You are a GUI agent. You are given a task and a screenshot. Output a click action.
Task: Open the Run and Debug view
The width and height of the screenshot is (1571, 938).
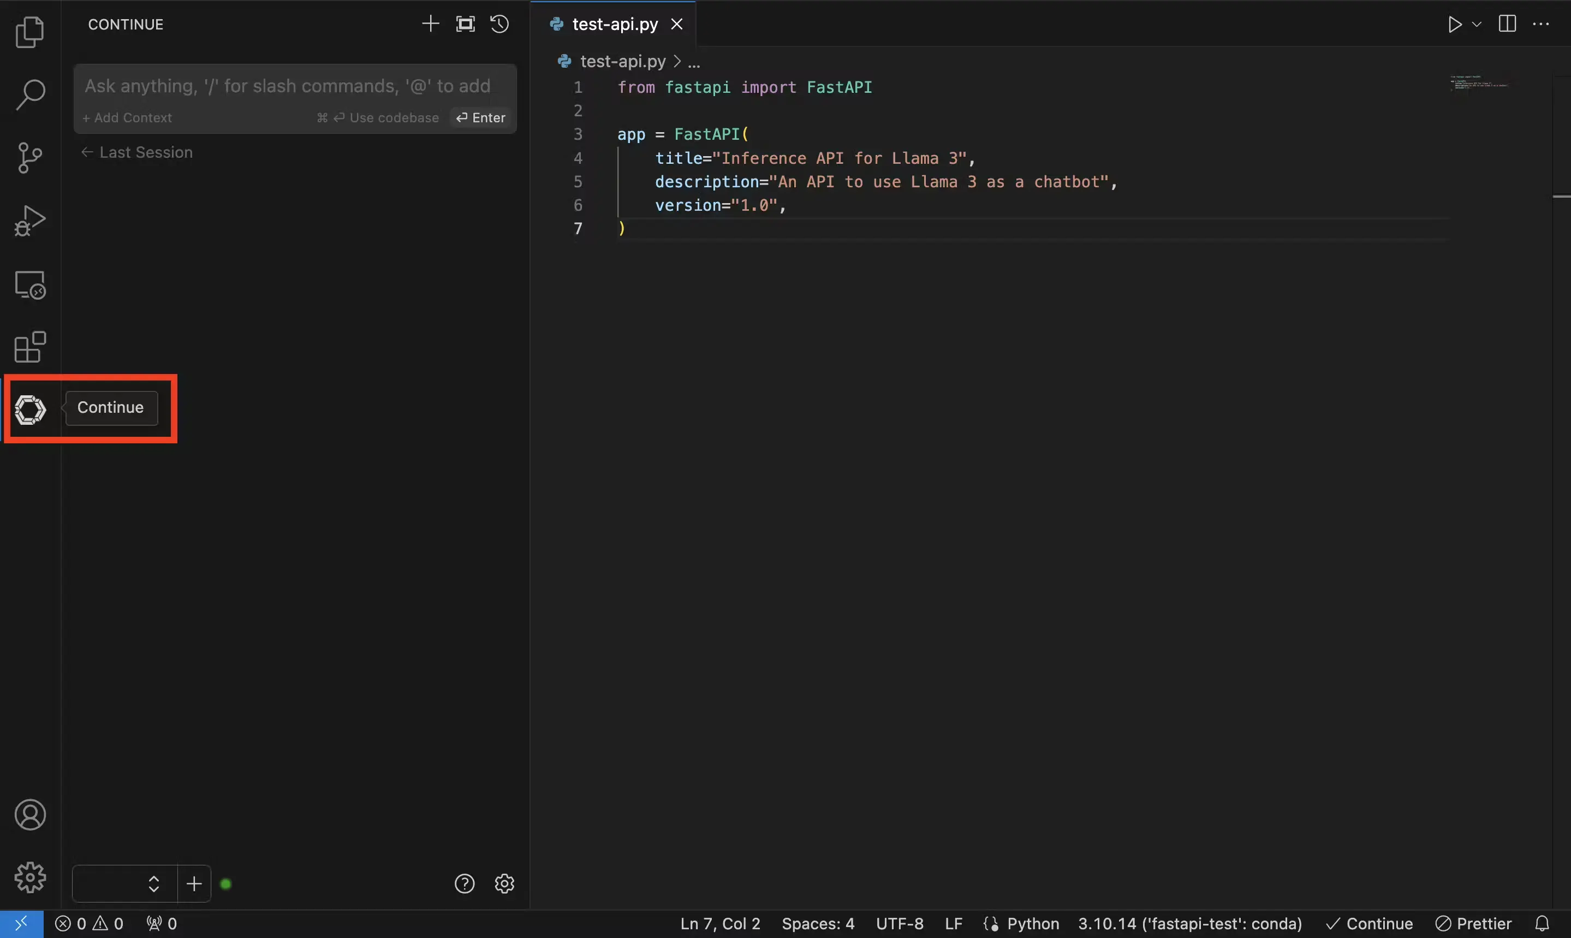29,221
